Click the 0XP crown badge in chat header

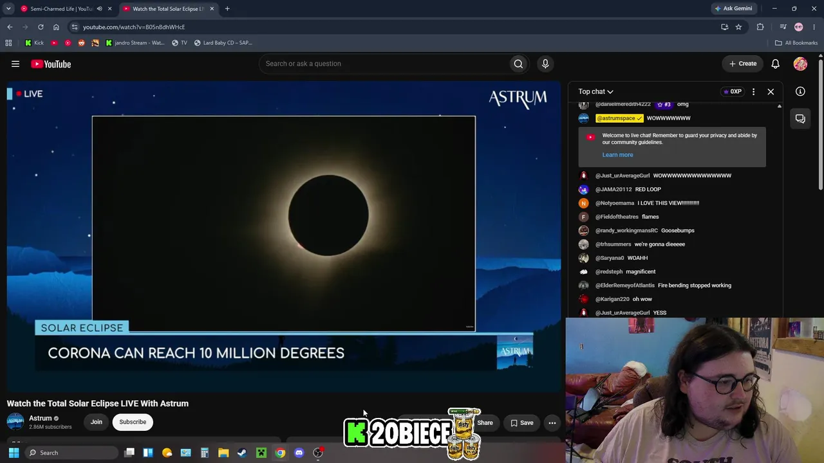click(x=733, y=91)
